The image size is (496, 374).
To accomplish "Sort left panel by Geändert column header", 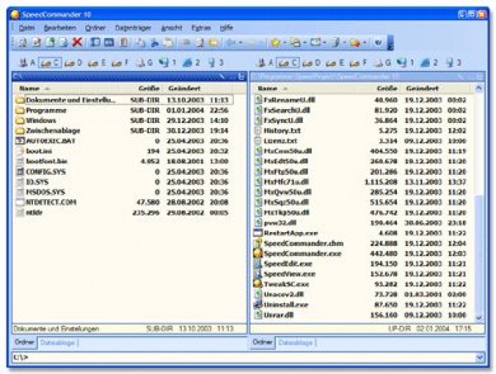I will 198,88.
